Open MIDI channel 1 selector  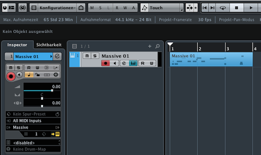pyautogui.click(x=36, y=134)
